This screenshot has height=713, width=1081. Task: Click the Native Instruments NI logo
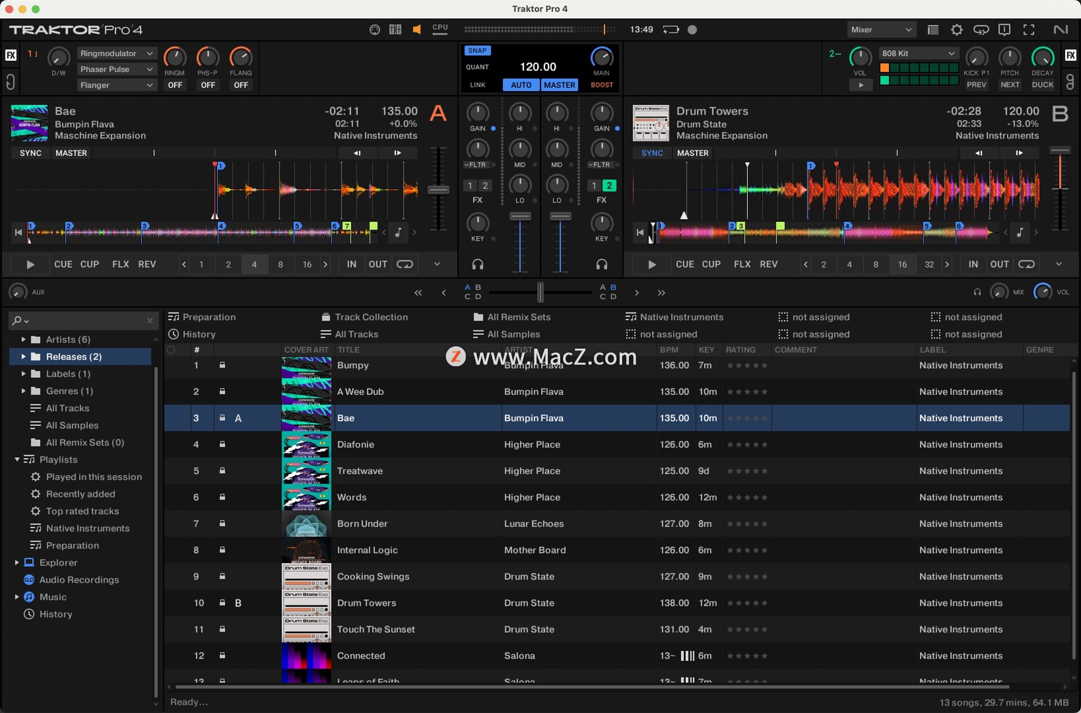[x=1060, y=30]
